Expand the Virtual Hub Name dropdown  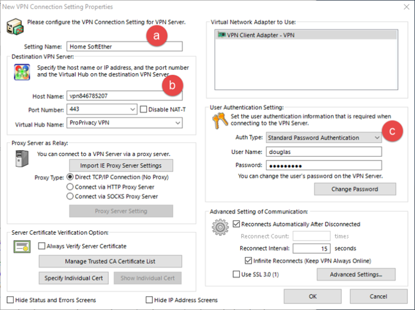(x=177, y=123)
